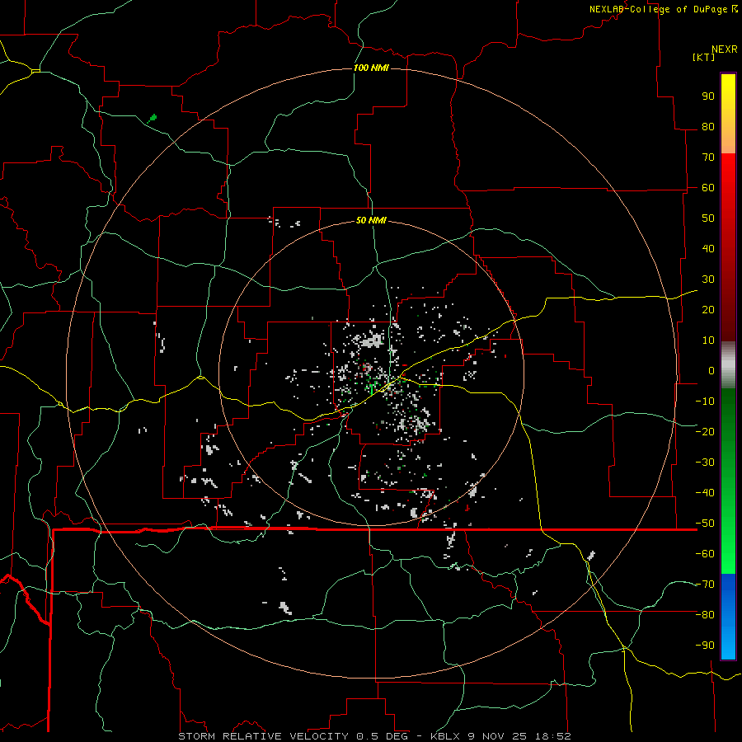
Task: Click the 10 kt scale label
Action: click(708, 340)
